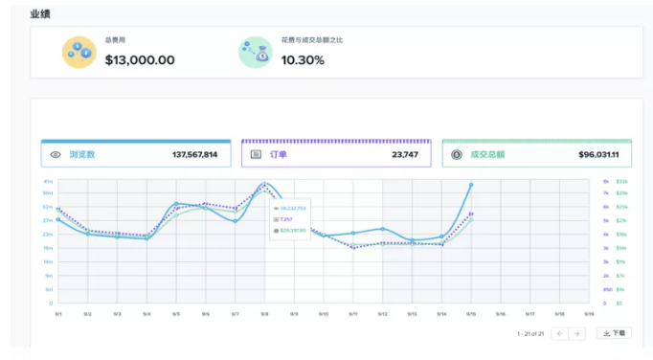Click the 业绩 section heading
This screenshot has height=360, width=653.
point(40,14)
